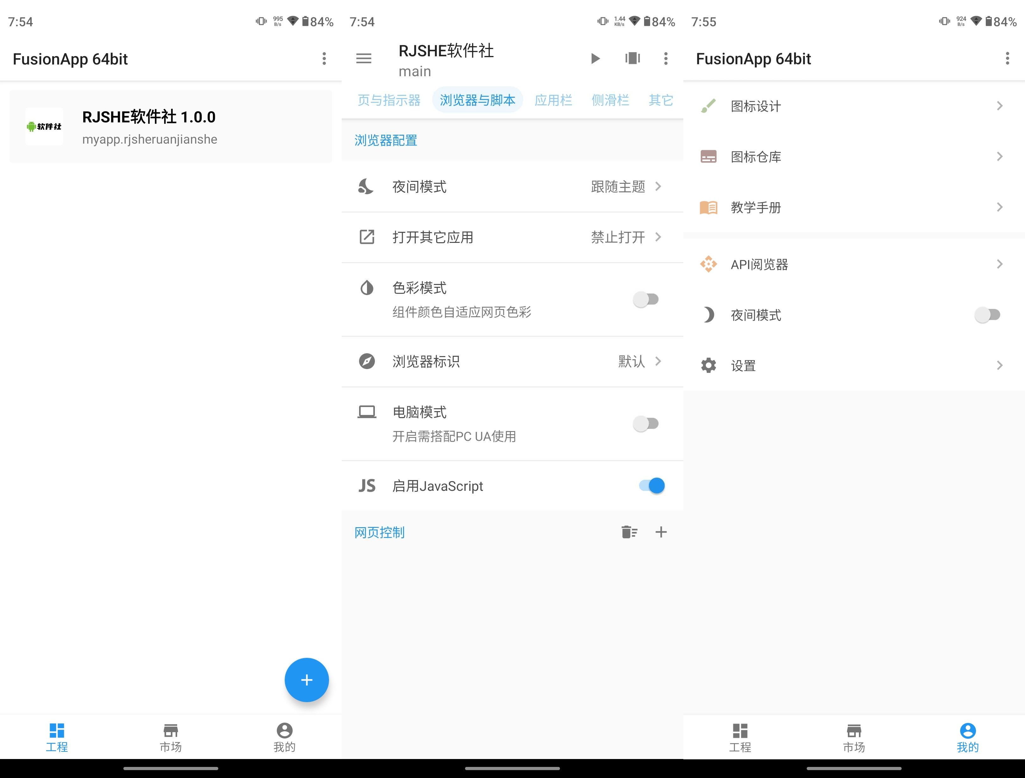
Task: Tap 网页控制 section header
Action: [380, 532]
